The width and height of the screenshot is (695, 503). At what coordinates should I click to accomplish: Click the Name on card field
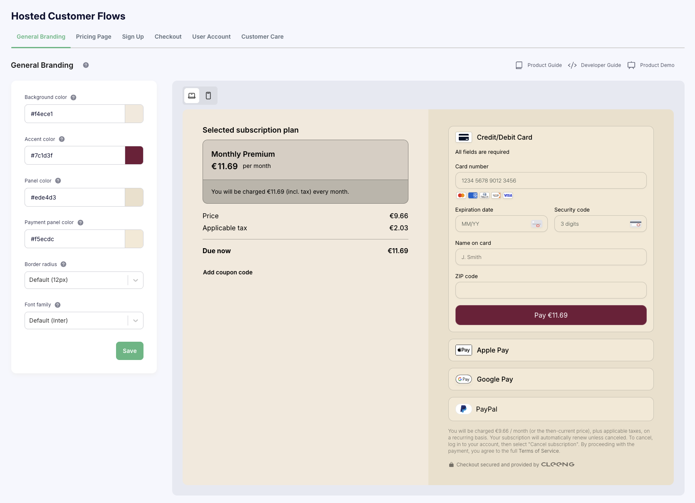(551, 257)
